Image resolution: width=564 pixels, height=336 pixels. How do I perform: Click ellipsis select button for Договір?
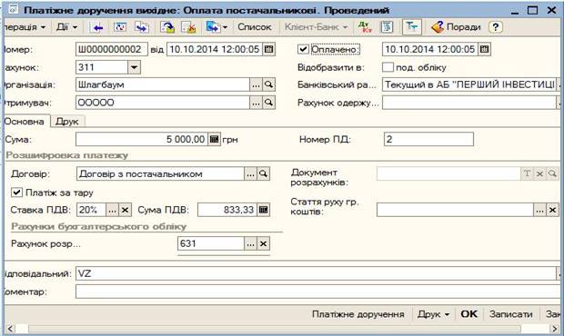pyautogui.click(x=250, y=173)
